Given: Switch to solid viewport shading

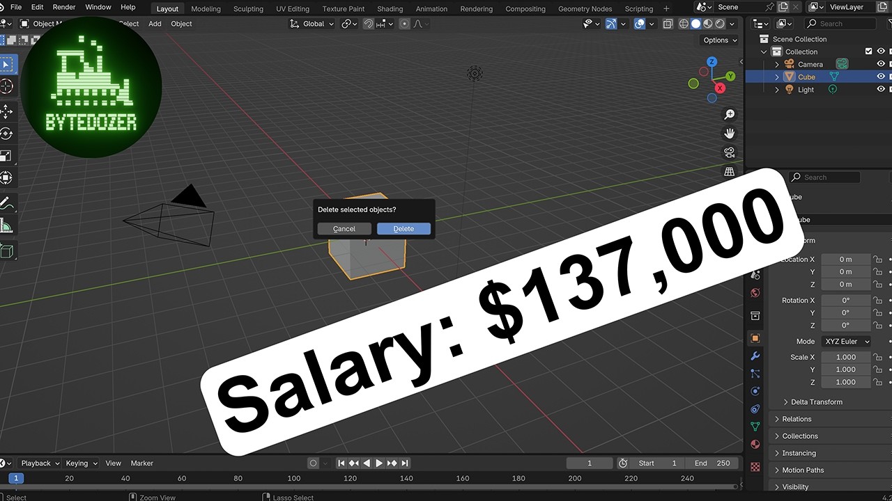Looking at the screenshot, I should 695,24.
